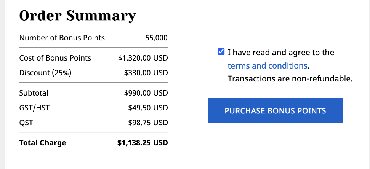This screenshot has height=169, width=370.
Task: Click the $1,320.00 USD cost amount
Action: click(x=143, y=58)
